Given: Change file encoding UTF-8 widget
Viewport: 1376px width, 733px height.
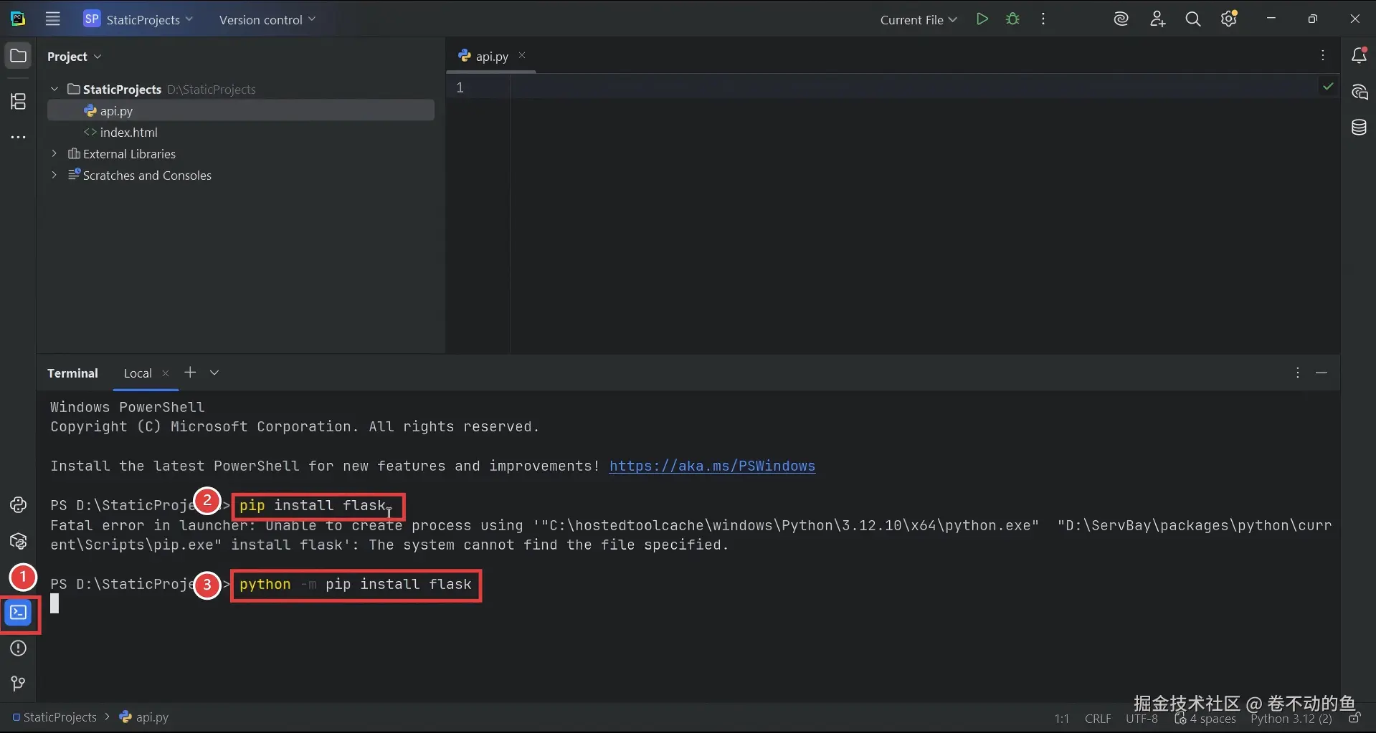Looking at the screenshot, I should click(x=1142, y=719).
